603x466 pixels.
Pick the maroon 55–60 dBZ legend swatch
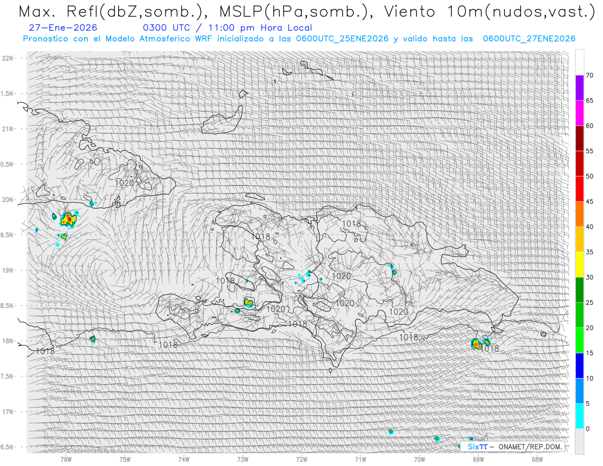point(579,138)
